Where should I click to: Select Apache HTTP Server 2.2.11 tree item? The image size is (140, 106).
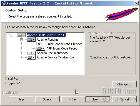[x=46, y=35]
